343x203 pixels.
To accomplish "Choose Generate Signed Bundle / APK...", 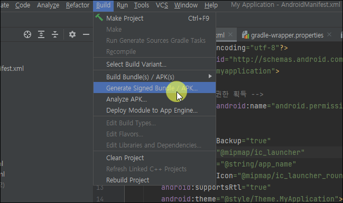I will [154, 88].
